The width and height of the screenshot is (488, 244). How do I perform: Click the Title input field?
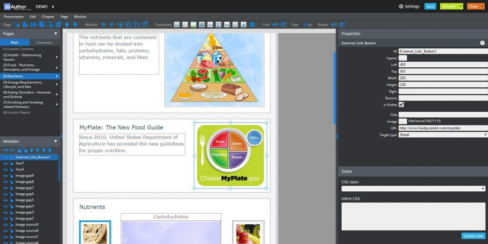click(443, 115)
